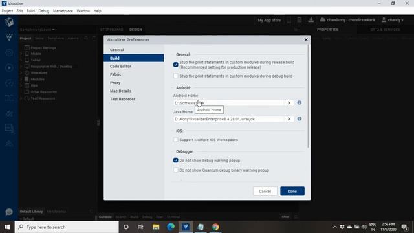Toggle Do not show debug warning popup

pyautogui.click(x=175, y=160)
